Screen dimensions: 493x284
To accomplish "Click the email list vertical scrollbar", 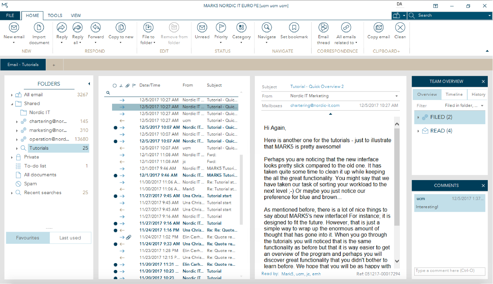I will pyautogui.click(x=241, y=190).
